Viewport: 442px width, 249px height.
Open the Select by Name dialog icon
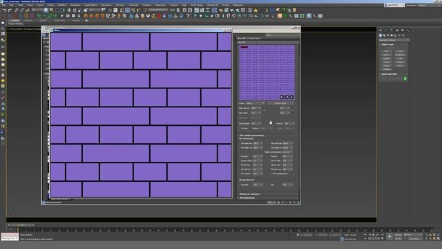pyautogui.click(x=51, y=10)
